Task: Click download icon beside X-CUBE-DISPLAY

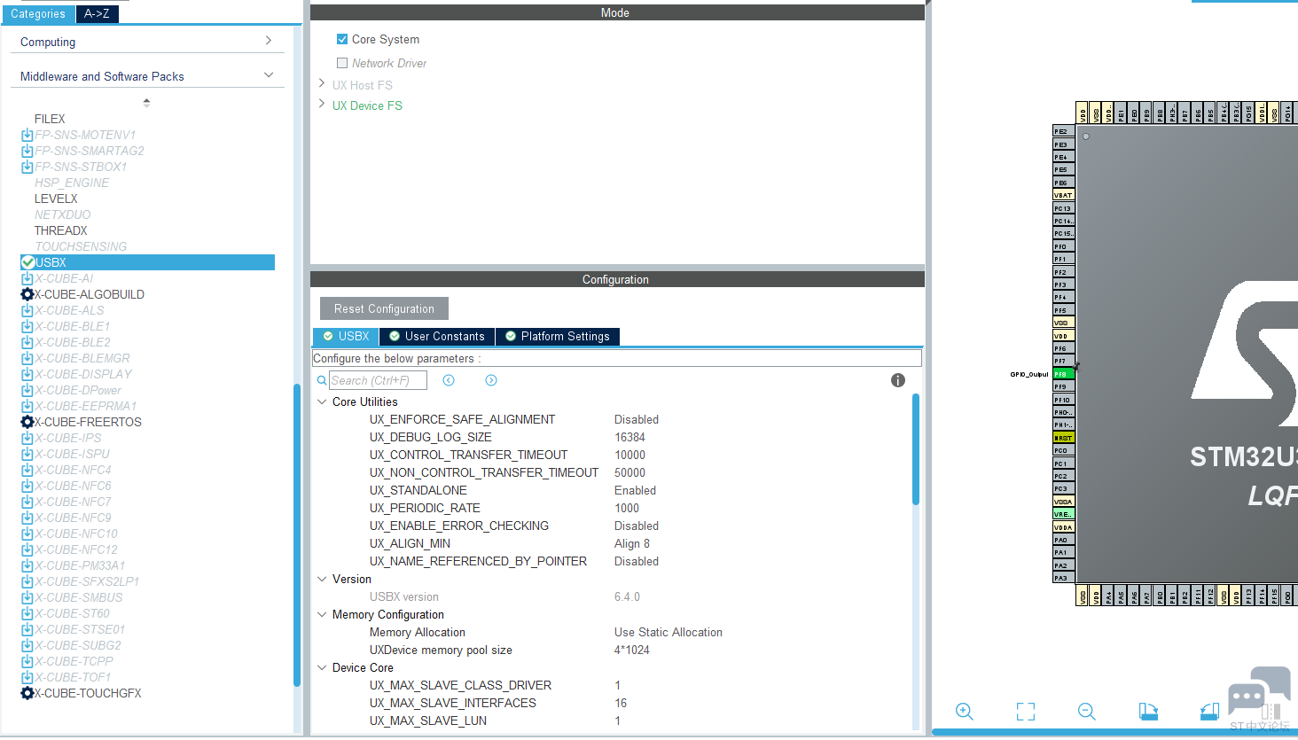Action: 27,374
